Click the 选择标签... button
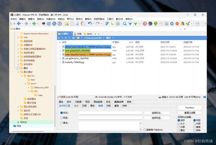216x145 pixels. [x=157, y=118]
